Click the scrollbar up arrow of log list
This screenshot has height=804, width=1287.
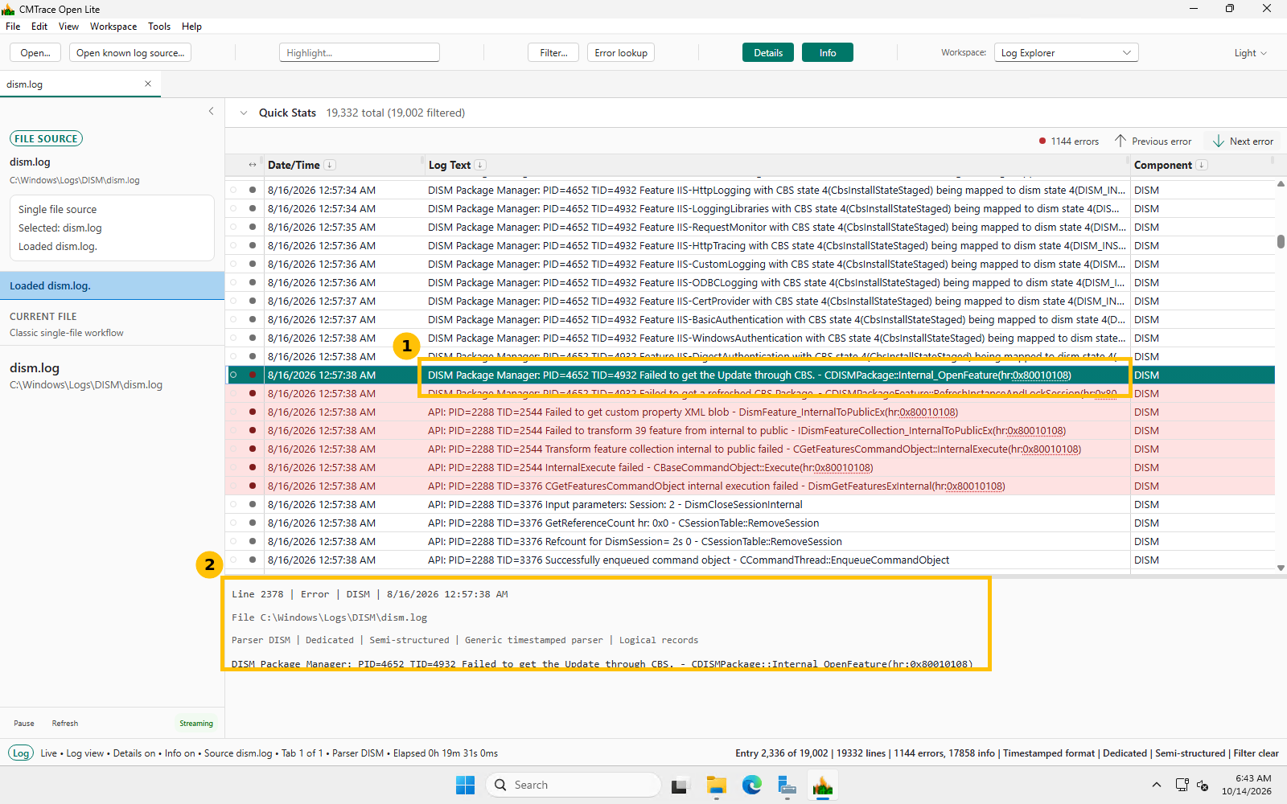(x=1281, y=184)
